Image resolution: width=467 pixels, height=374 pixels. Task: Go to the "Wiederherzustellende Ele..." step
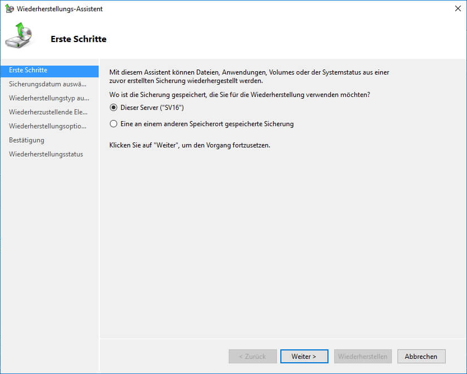pos(49,112)
